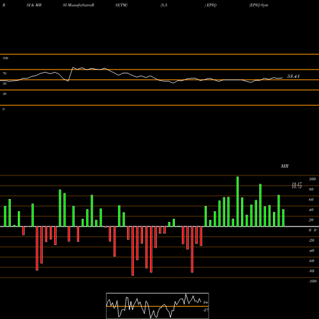319x319 pixels.
Task: Click the tallest green histogram bar above 100
Action: [x=237, y=202]
